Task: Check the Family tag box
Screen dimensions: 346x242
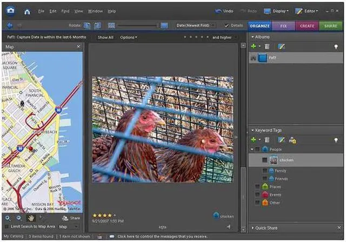Action: 264,171
